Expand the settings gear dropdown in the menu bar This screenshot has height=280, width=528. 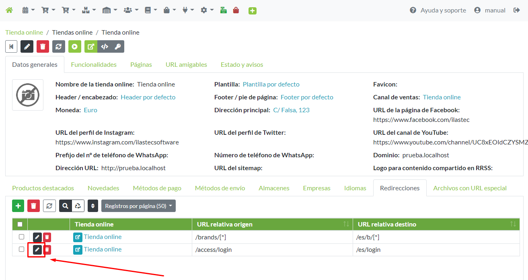pyautogui.click(x=207, y=10)
